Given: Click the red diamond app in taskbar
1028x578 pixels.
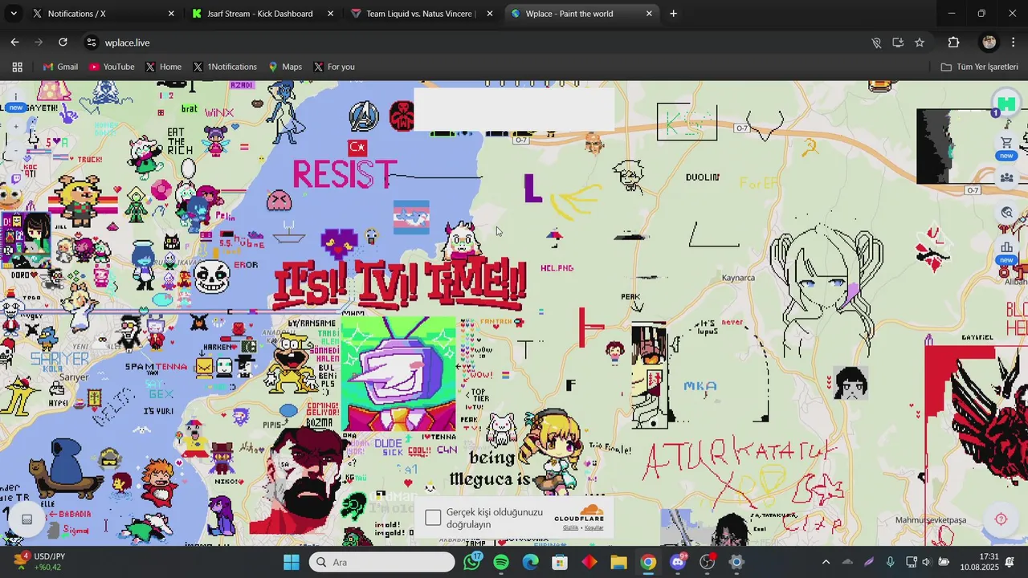Looking at the screenshot, I should [589, 562].
